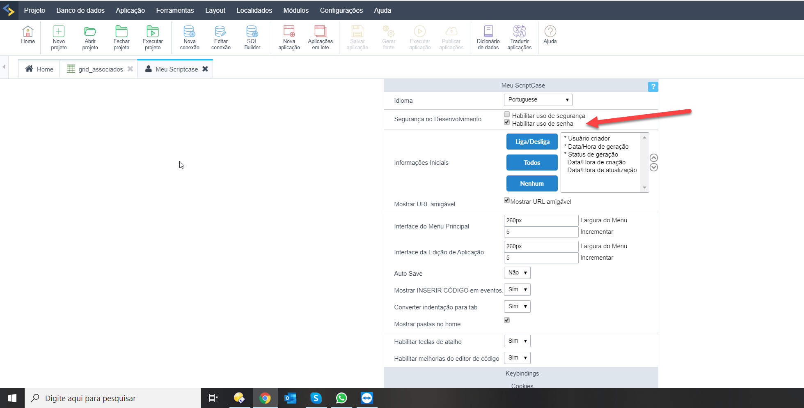Image resolution: width=804 pixels, height=408 pixels.
Task: Open the blue help question-mark icon
Action: [x=653, y=87]
